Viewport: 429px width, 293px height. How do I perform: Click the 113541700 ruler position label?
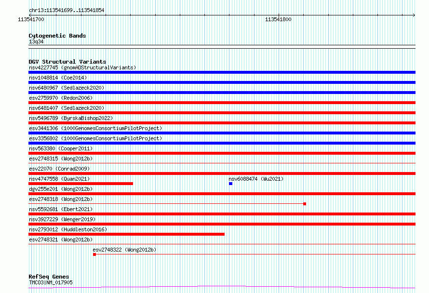[x=31, y=19]
